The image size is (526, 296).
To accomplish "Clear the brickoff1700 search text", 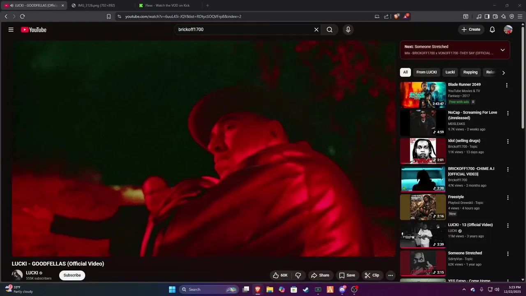I will (x=316, y=30).
